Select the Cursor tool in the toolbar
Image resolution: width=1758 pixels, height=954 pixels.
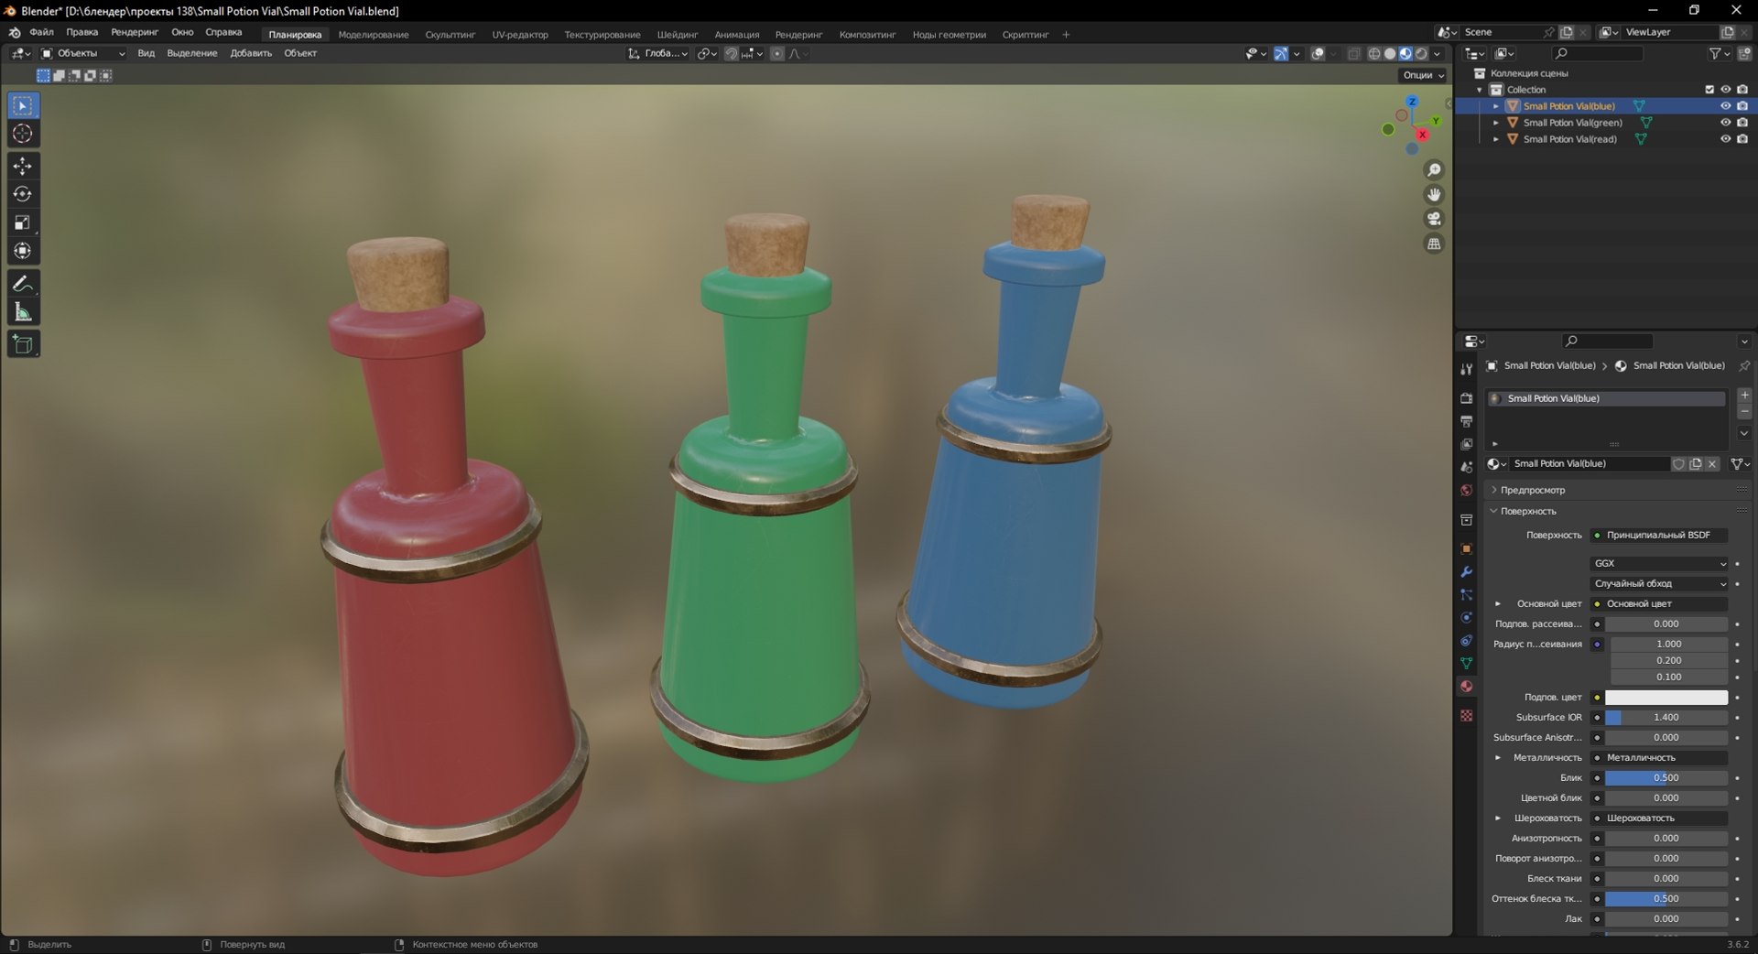pyautogui.click(x=23, y=134)
